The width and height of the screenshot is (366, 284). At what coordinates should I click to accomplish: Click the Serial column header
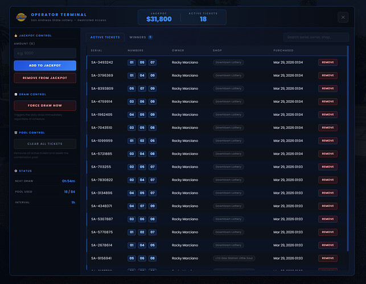click(96, 51)
